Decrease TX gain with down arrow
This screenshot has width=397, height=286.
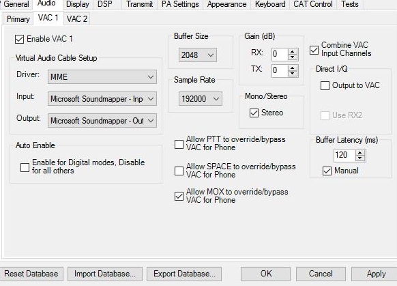point(293,74)
